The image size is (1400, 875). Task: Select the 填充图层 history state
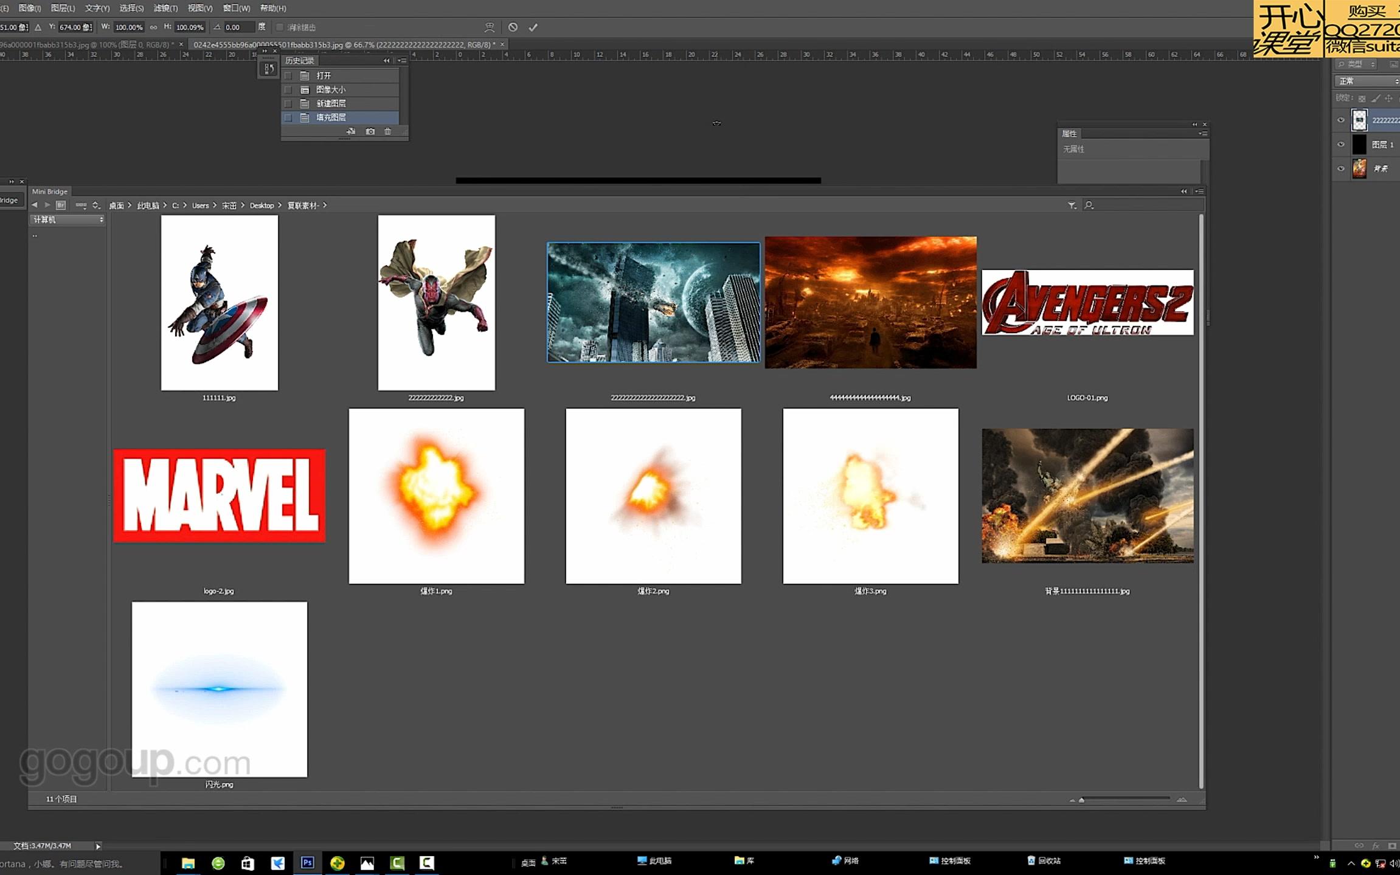(x=341, y=118)
